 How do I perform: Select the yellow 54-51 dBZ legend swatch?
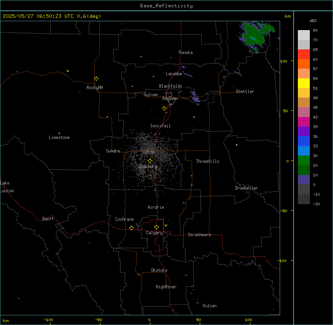(x=304, y=83)
